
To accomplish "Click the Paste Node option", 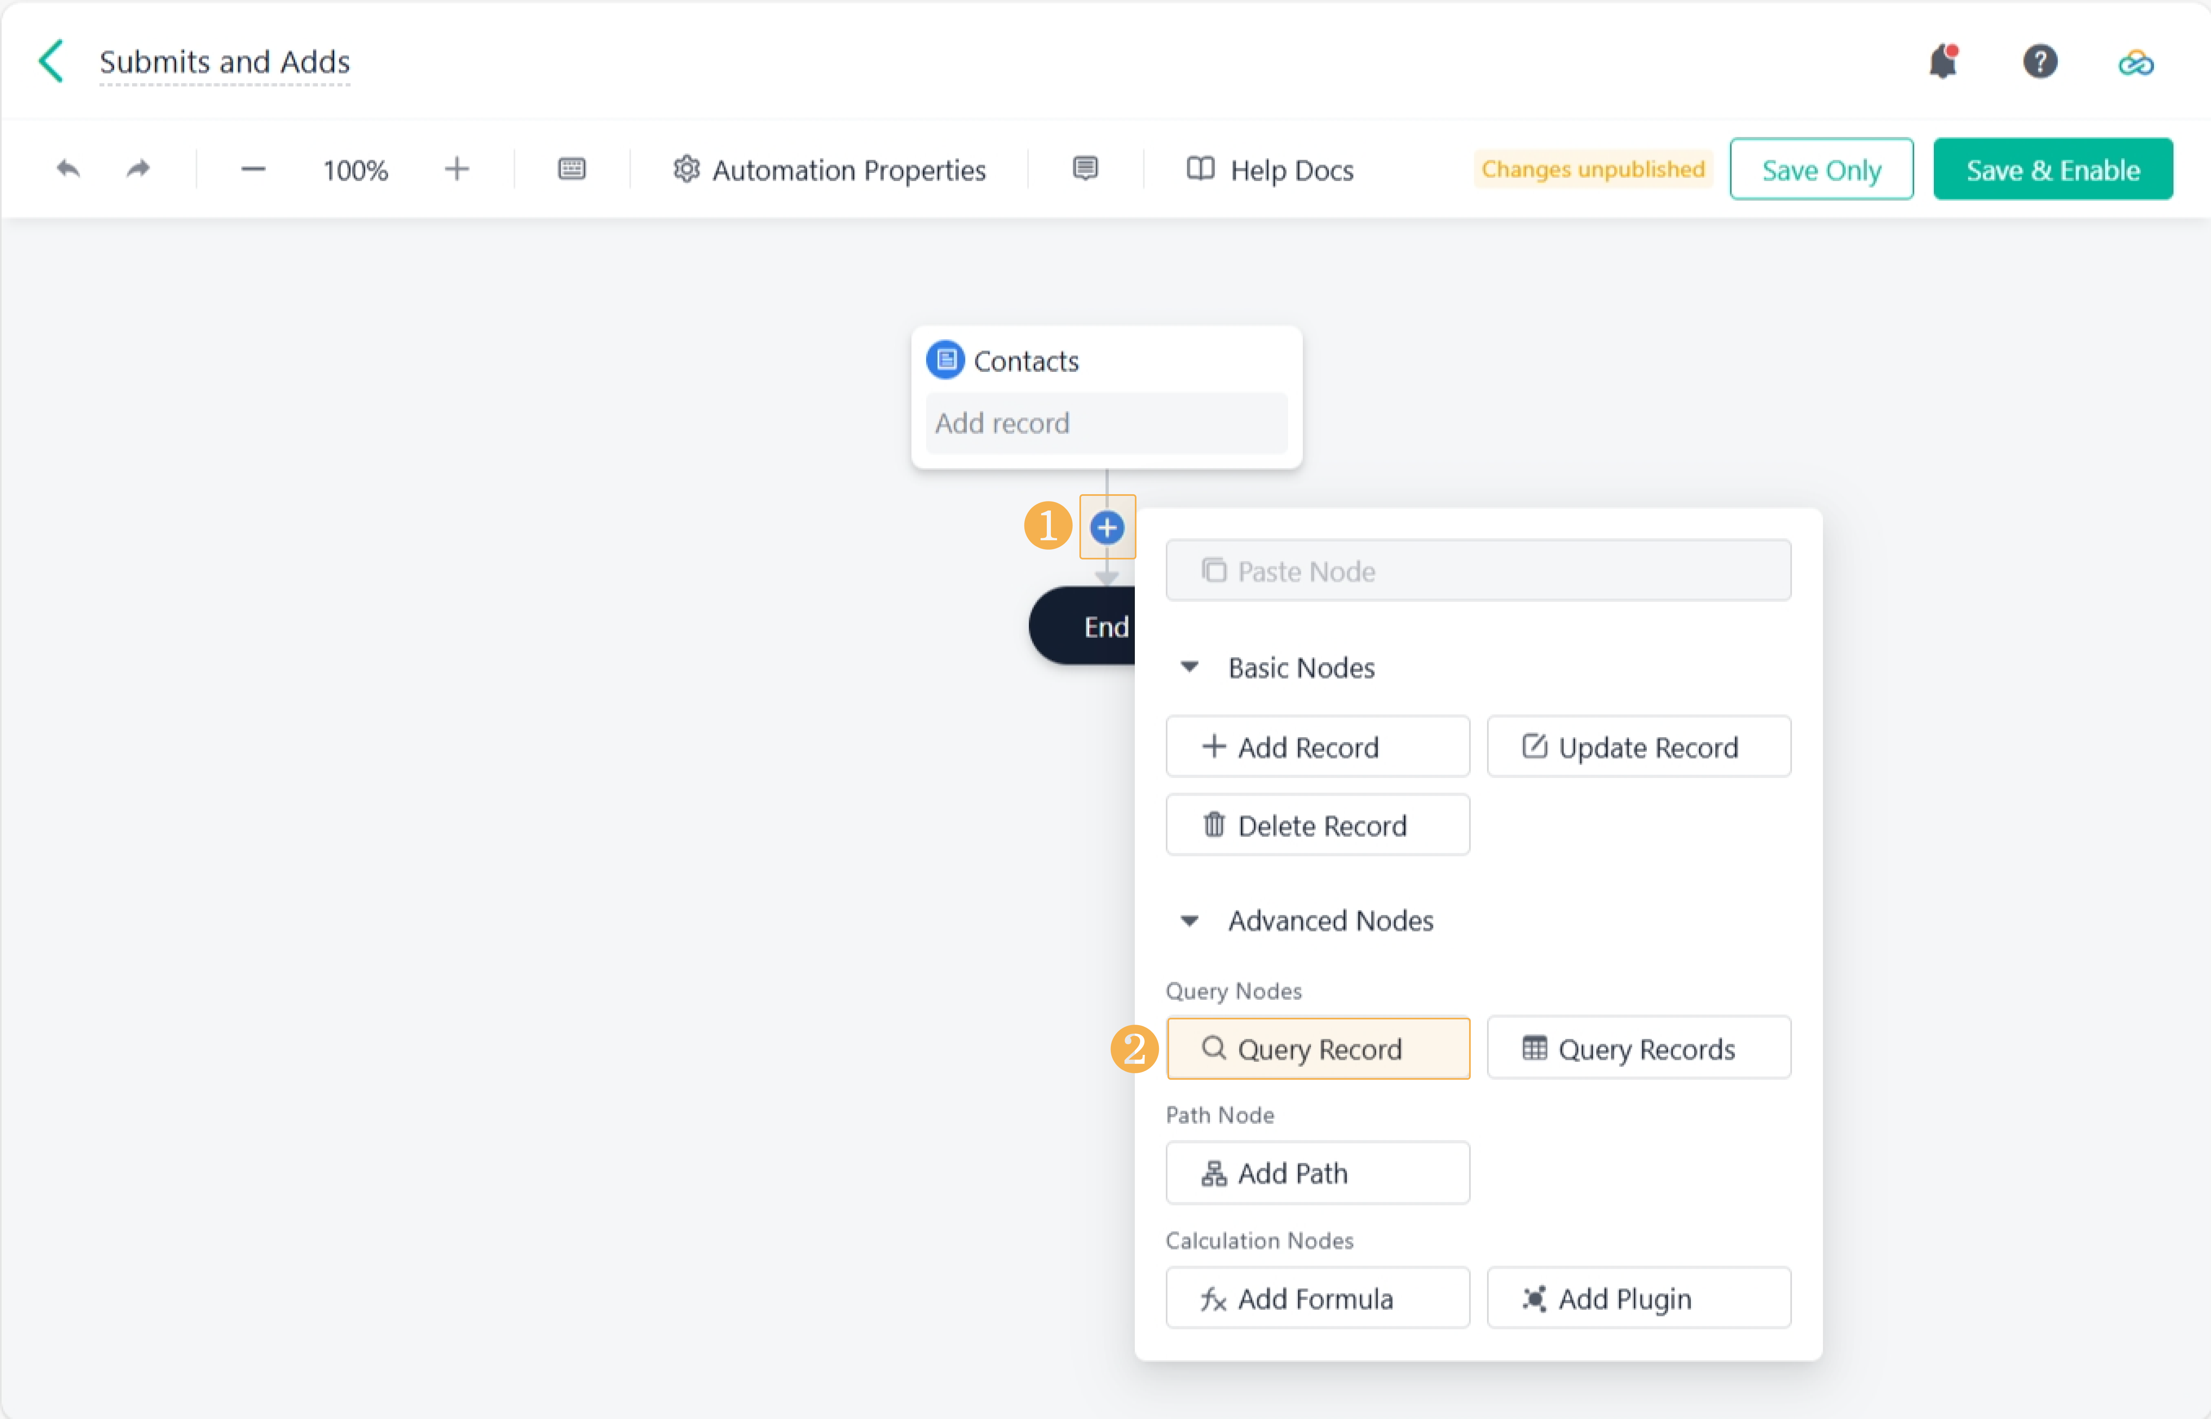I will [x=1478, y=570].
